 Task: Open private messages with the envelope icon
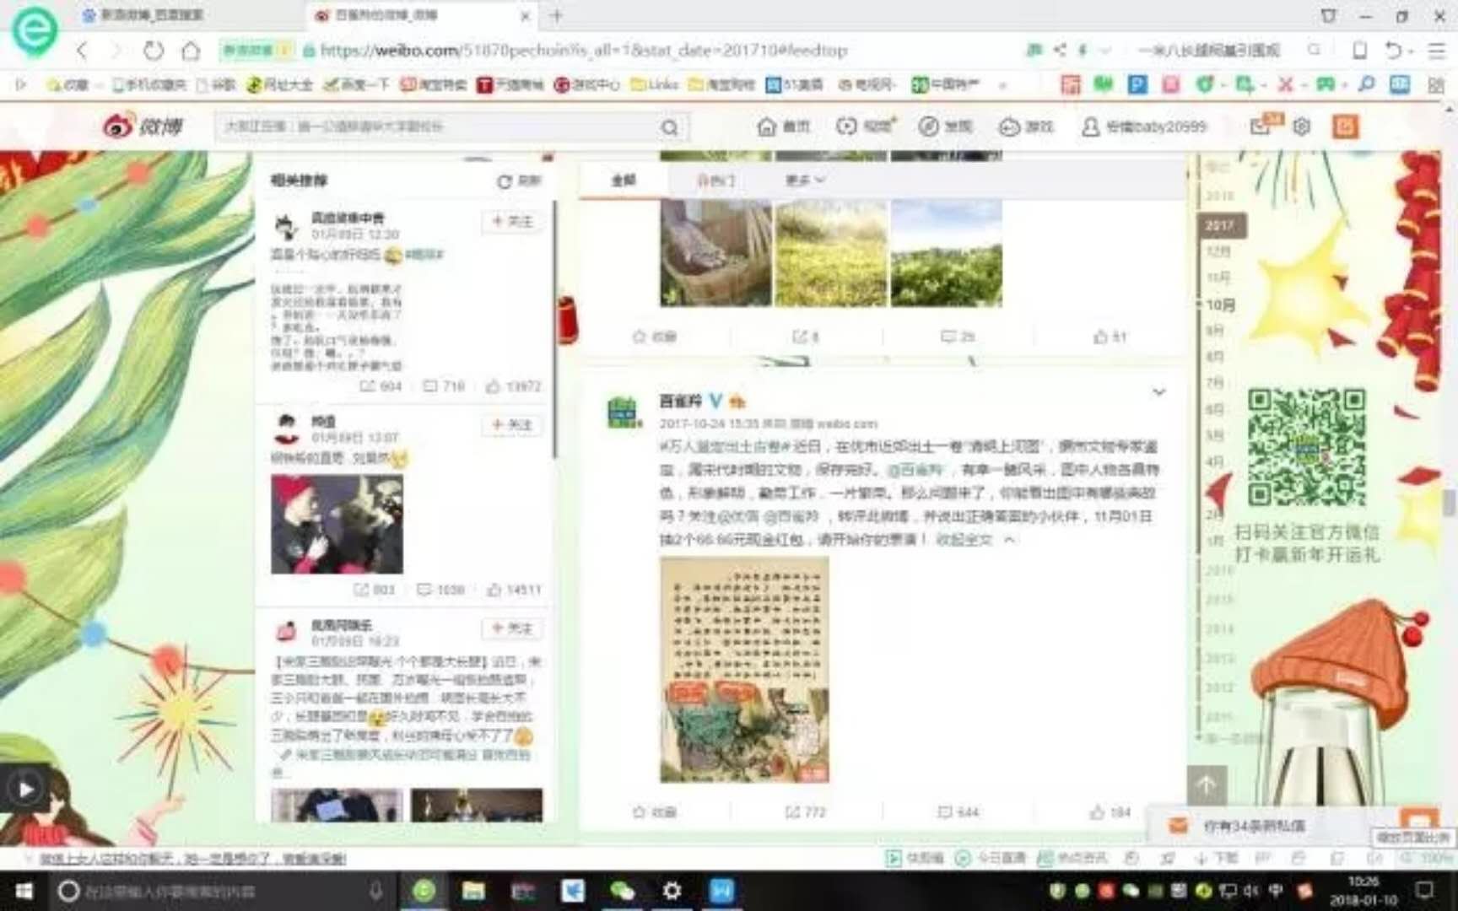pyautogui.click(x=1260, y=127)
